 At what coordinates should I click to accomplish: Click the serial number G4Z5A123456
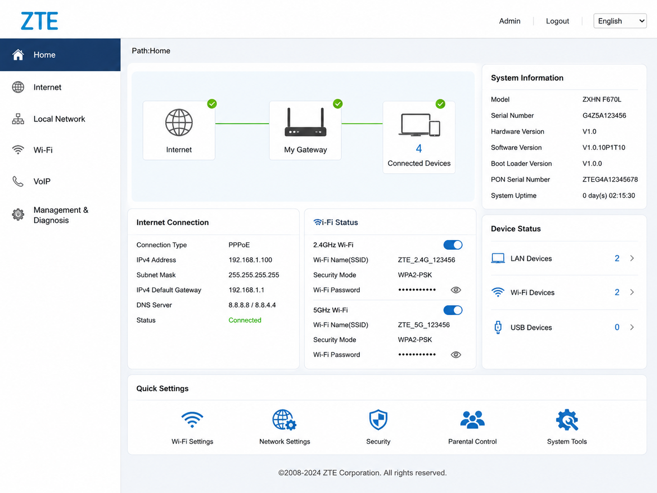(604, 115)
